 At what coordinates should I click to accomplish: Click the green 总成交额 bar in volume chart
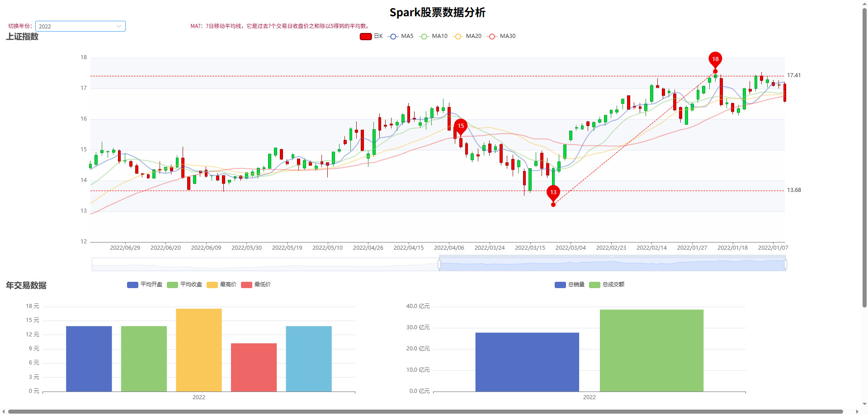pos(651,350)
